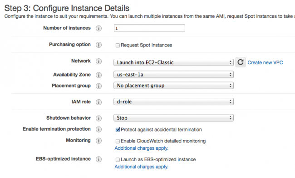This screenshot has height=178, width=295.
Task: Show the EBS-optimized instance info icon
Action: (98, 159)
